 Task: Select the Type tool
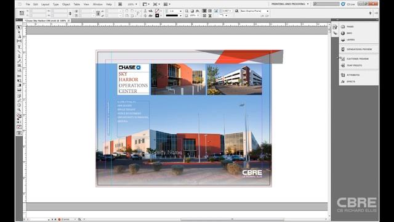(19, 47)
